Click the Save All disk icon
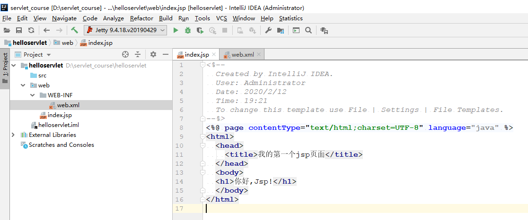The height and width of the screenshot is (220, 528). [19, 30]
